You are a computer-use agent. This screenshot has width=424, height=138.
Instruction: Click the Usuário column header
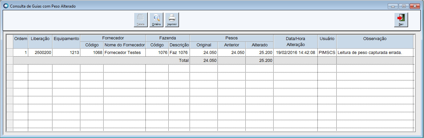pos(327,41)
